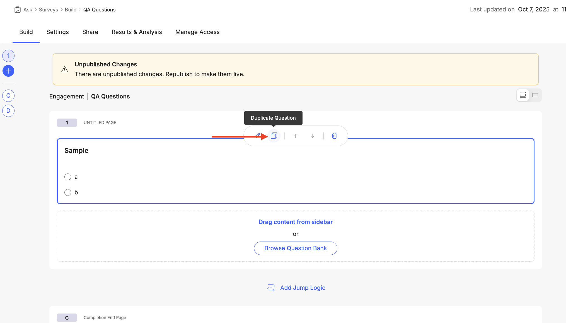This screenshot has height=323, width=566.
Task: Open the Results & Analysis tab
Action: click(137, 32)
